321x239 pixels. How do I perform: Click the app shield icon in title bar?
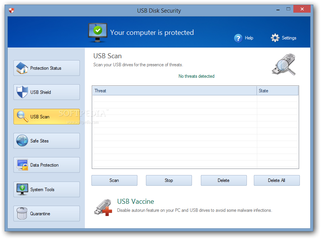[x=12, y=10]
